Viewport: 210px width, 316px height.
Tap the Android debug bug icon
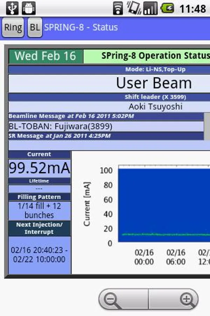point(29,8)
